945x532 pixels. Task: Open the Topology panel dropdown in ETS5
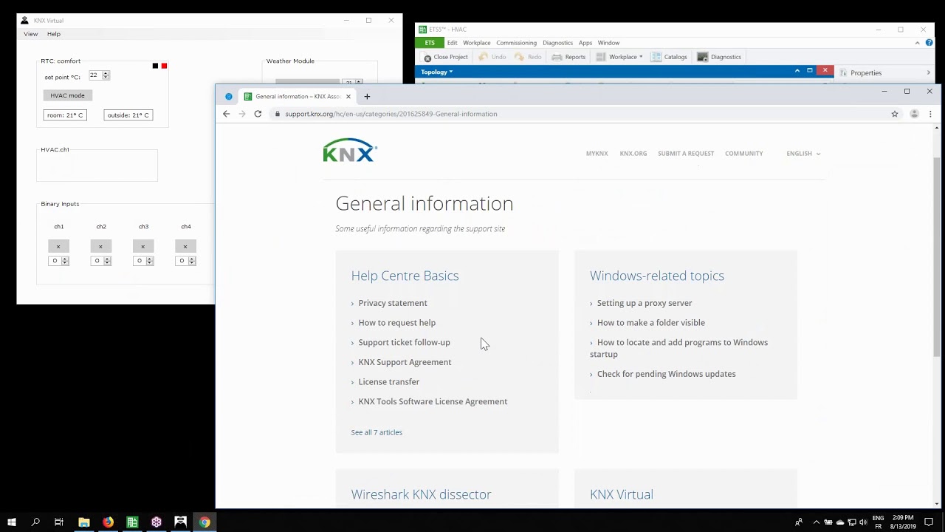click(x=436, y=72)
